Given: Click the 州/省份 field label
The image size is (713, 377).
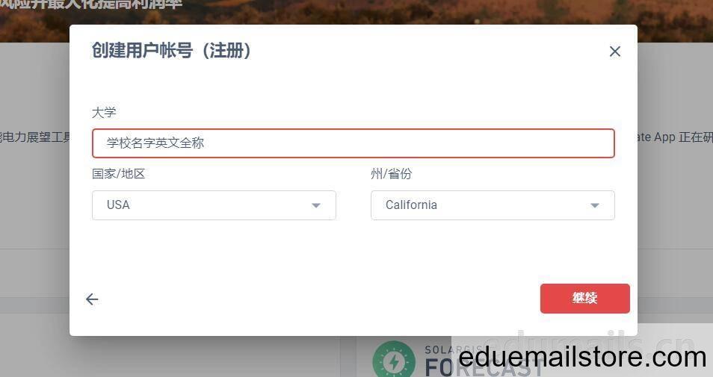Looking at the screenshot, I should pyautogui.click(x=392, y=173).
